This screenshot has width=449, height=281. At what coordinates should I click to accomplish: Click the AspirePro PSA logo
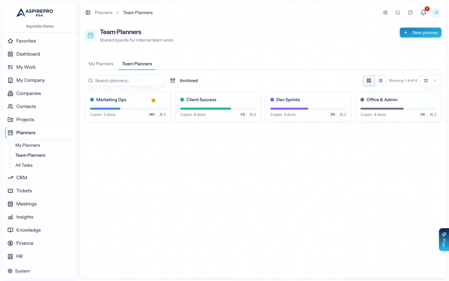pyautogui.click(x=35, y=13)
